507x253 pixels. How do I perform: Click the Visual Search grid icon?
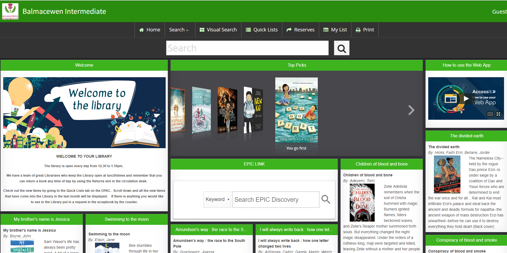pyautogui.click(x=202, y=30)
